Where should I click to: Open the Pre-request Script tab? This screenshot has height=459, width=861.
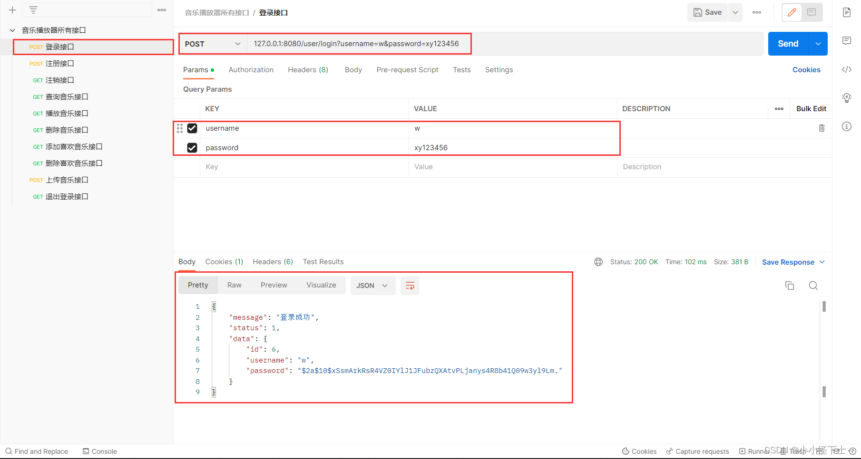point(408,70)
